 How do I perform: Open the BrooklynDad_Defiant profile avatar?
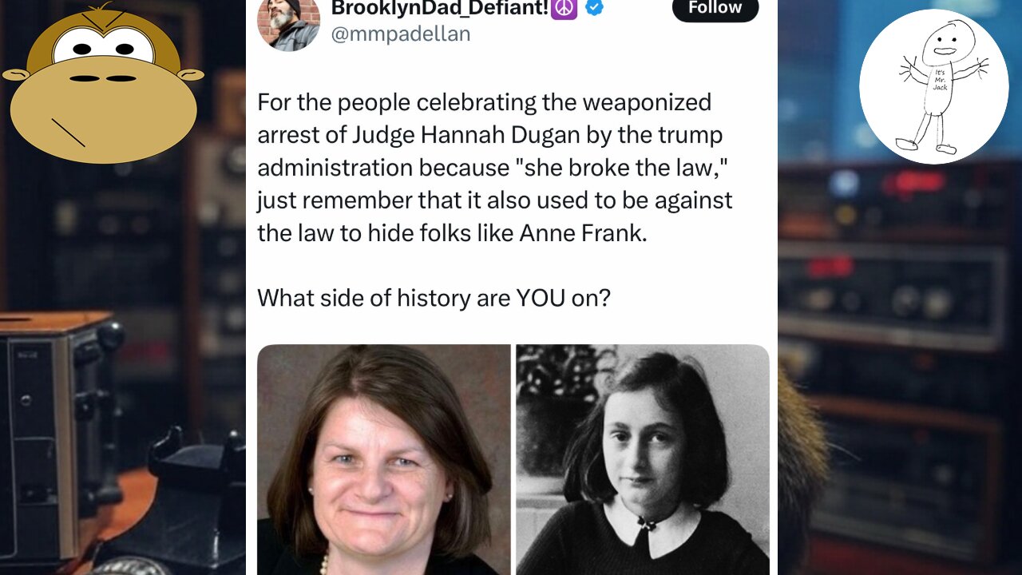point(288,22)
